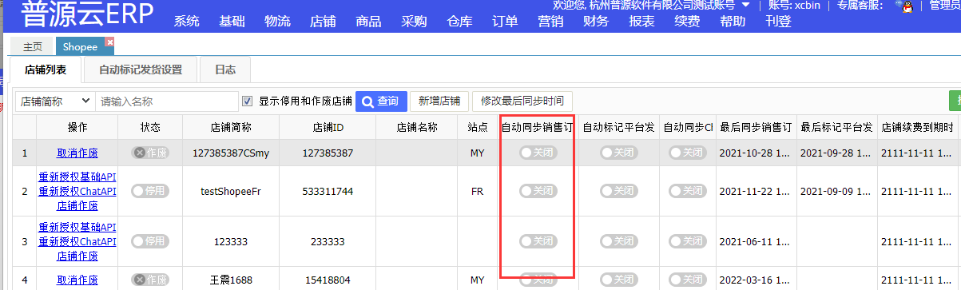Open the 刊登 menu
961x290 pixels.
778,22
